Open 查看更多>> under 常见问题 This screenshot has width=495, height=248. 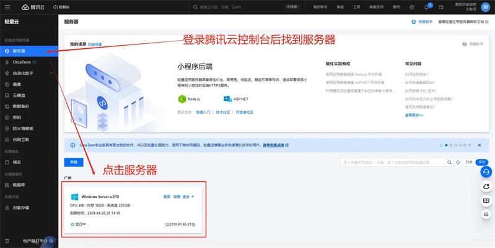[x=414, y=115]
